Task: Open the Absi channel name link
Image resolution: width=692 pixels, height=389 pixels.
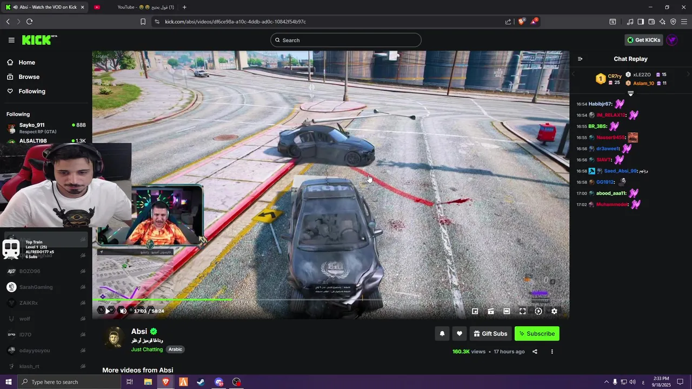Action: pyautogui.click(x=139, y=331)
